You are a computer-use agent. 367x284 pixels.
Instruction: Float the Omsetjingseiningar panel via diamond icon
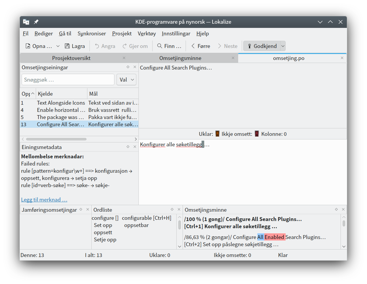click(x=128, y=67)
